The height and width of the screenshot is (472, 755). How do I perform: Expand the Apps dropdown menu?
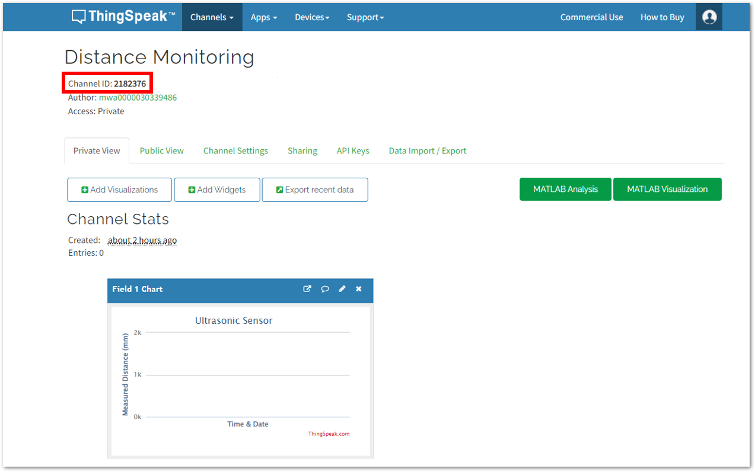coord(264,17)
